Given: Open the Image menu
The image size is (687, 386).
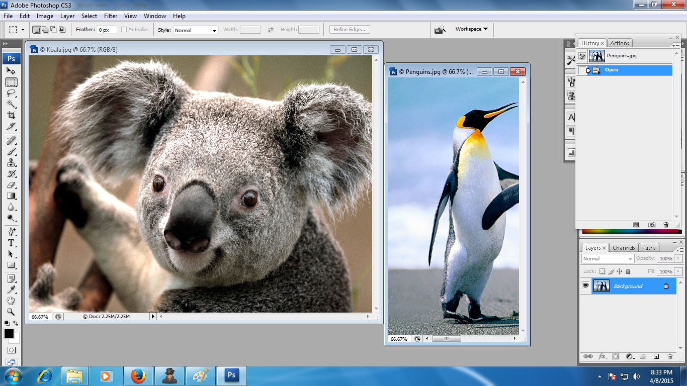Looking at the screenshot, I should click(45, 16).
